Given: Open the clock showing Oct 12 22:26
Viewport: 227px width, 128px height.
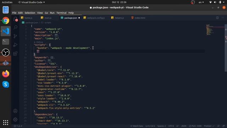Looking at the screenshot, I should point(119,2).
